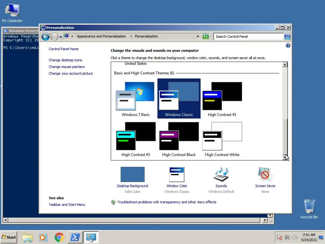
Task: Click the Control Panel icon in address bar
Action: [66, 36]
